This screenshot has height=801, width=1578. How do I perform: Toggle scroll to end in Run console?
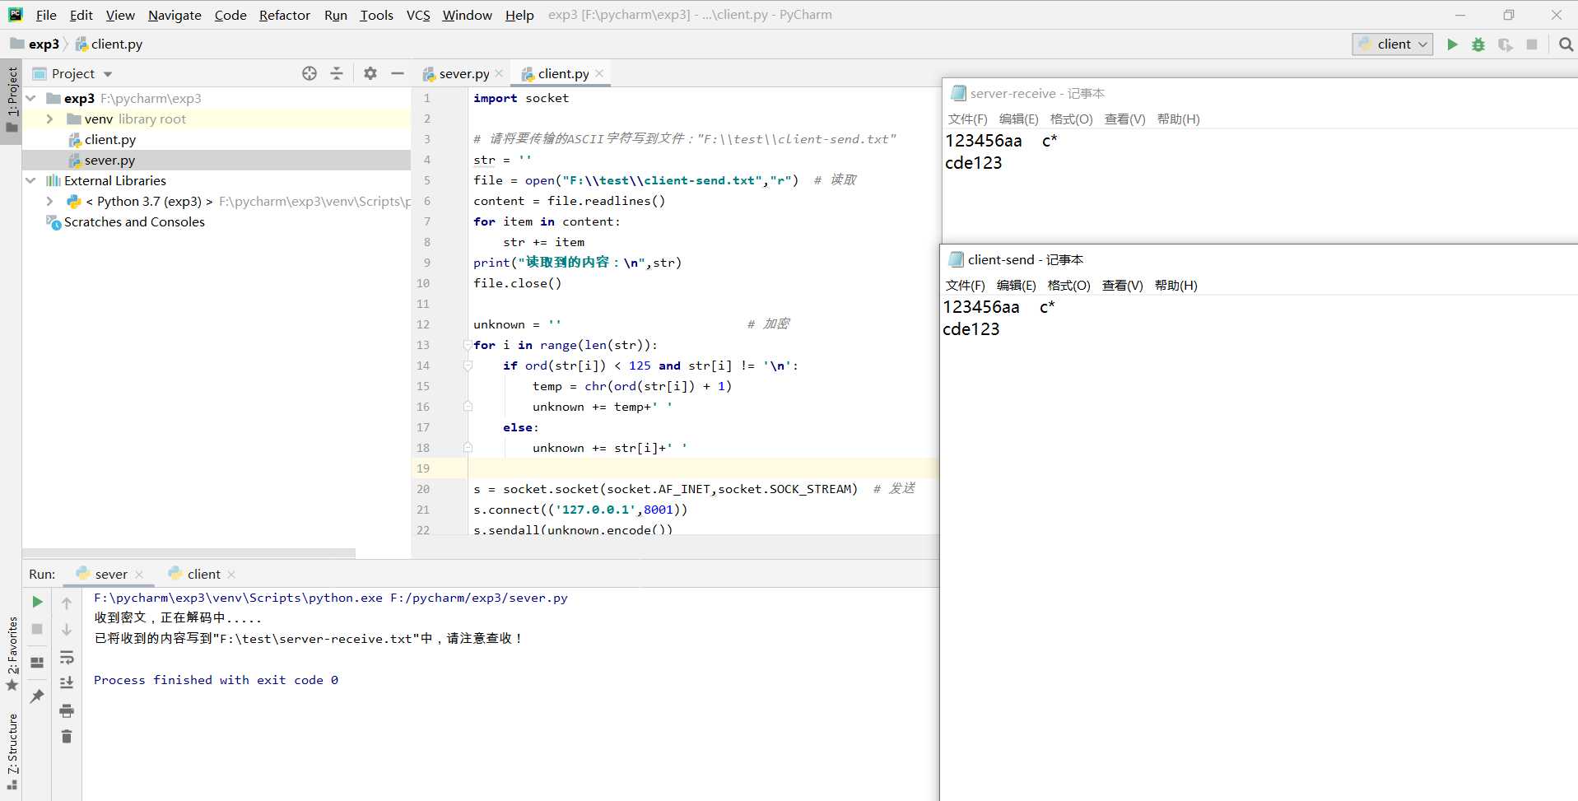coord(67,682)
